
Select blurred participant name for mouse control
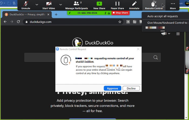(155, 28)
